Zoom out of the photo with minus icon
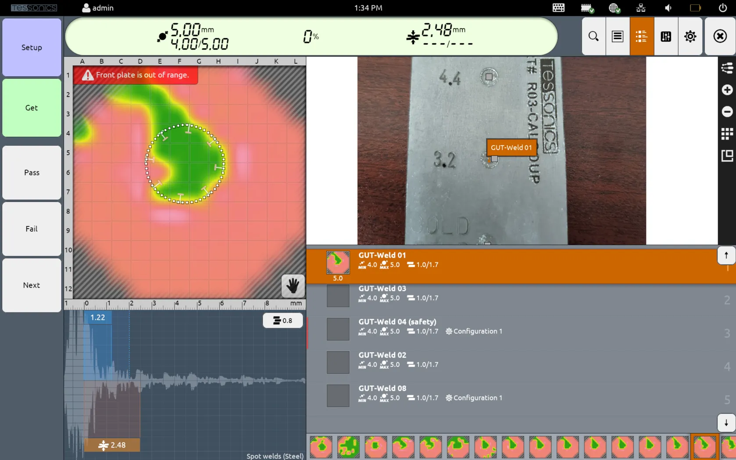The image size is (736, 460). [x=727, y=112]
